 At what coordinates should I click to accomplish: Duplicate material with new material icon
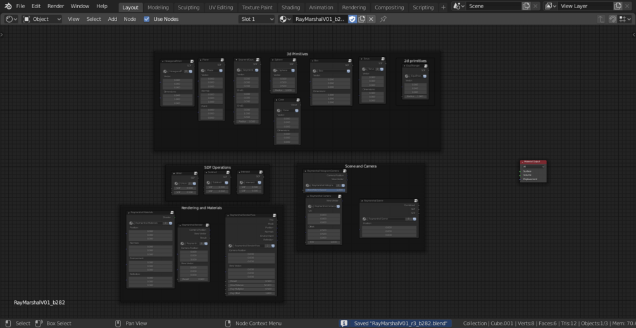pos(362,19)
